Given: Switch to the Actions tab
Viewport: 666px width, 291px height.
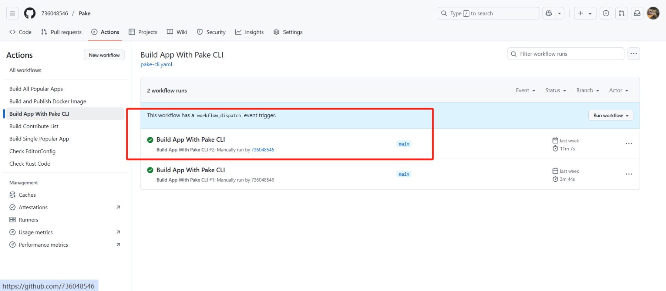Looking at the screenshot, I should [105, 32].
